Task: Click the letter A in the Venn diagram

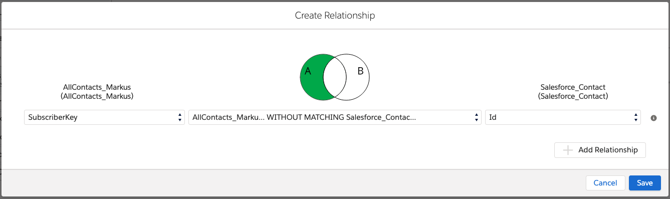Action: [x=308, y=72]
